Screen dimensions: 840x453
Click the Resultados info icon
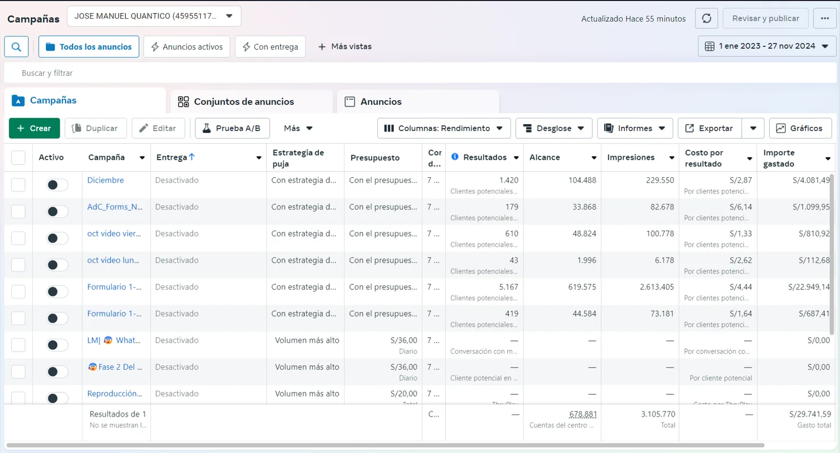pos(455,157)
